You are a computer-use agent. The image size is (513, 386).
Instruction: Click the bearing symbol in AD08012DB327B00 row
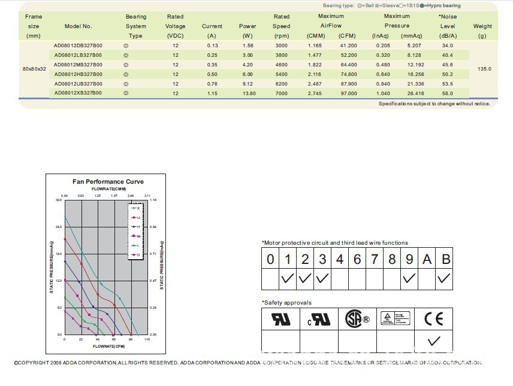point(126,45)
